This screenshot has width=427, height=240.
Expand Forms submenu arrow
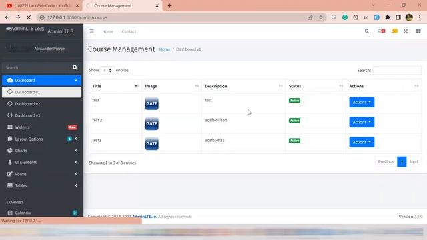(76, 174)
